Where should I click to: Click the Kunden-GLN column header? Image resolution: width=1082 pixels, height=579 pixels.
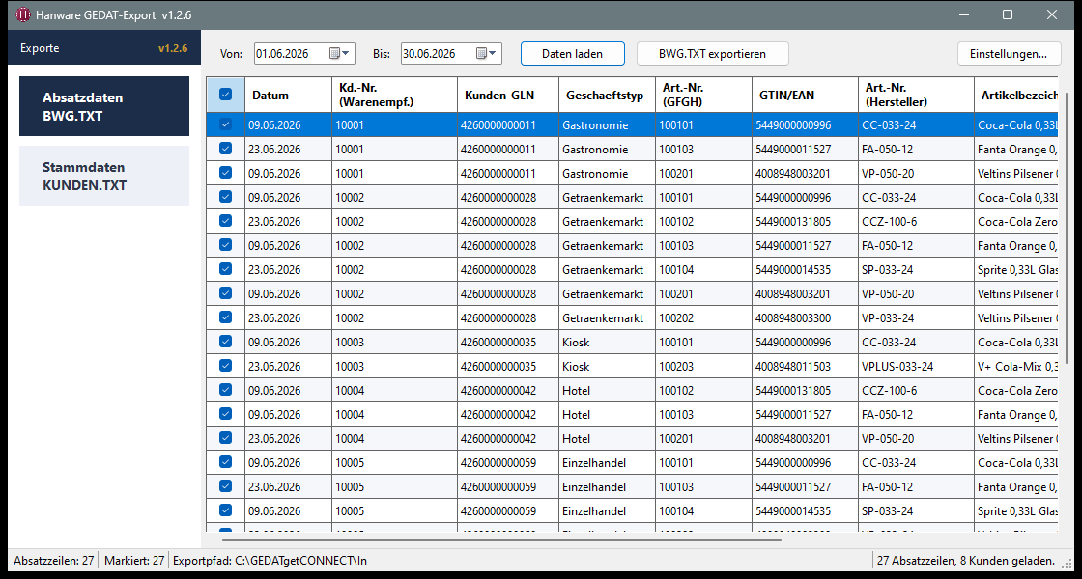(508, 96)
